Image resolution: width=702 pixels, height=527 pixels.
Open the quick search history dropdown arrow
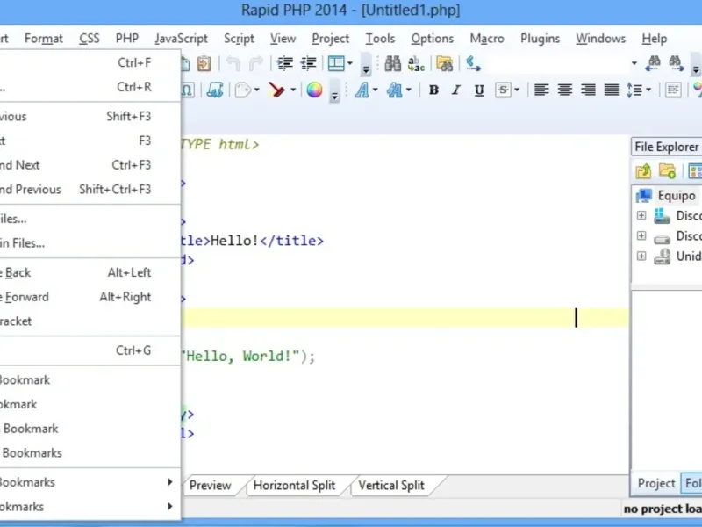tap(634, 63)
